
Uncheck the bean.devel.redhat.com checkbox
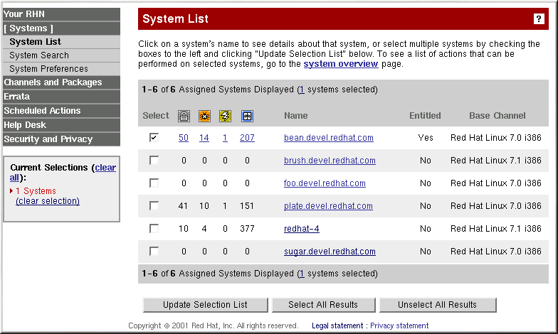point(154,138)
